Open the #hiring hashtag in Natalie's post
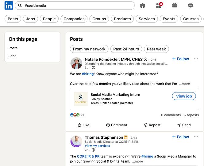204x166 pixels. pyautogui.click(x=88, y=74)
